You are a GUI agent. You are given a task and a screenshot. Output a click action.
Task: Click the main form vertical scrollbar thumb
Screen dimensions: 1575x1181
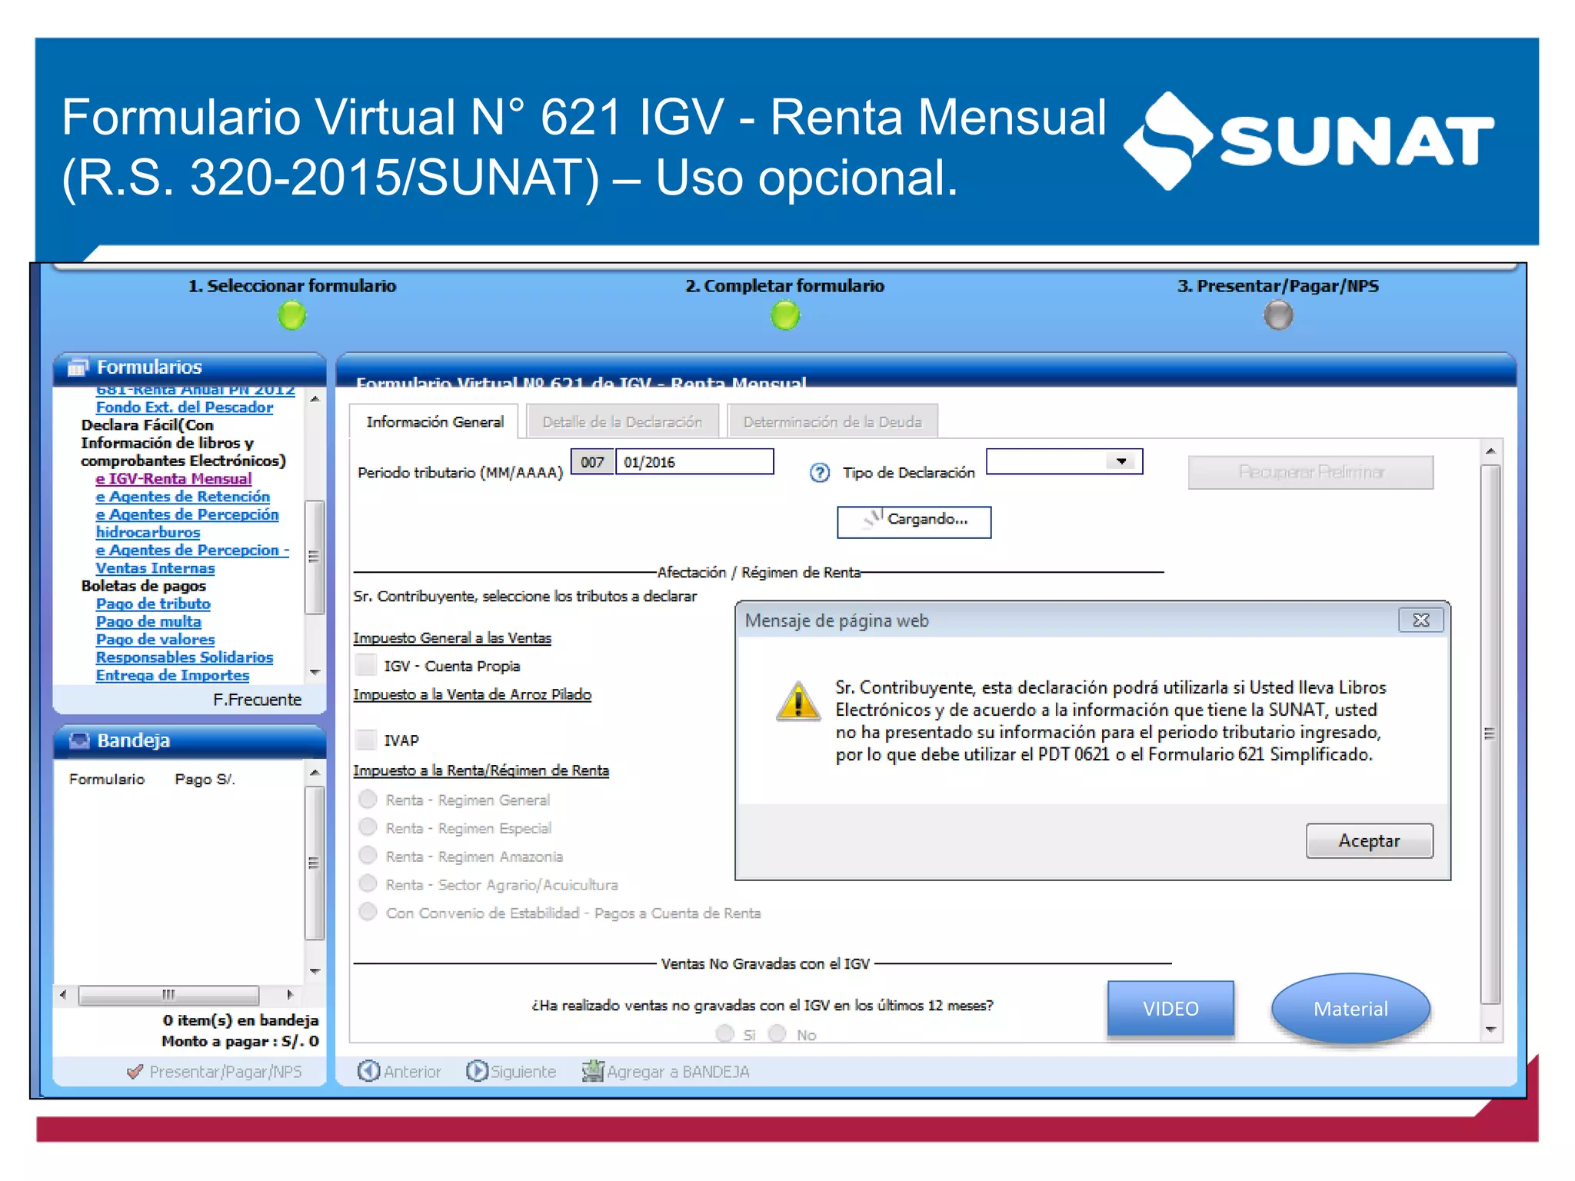point(1490,734)
